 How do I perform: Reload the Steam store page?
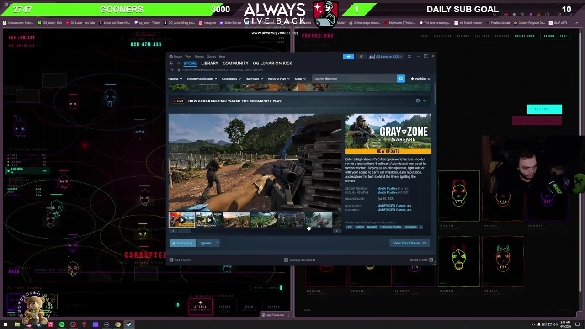[x=171, y=70]
